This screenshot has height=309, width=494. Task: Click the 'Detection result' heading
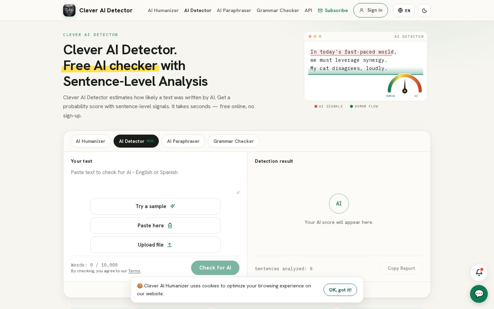pyautogui.click(x=274, y=161)
